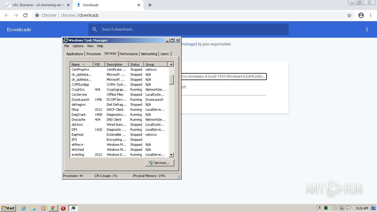
Task: Select the DcomLaunch service row
Action: point(119,100)
